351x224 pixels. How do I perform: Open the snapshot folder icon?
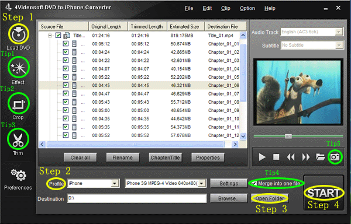tap(321, 157)
